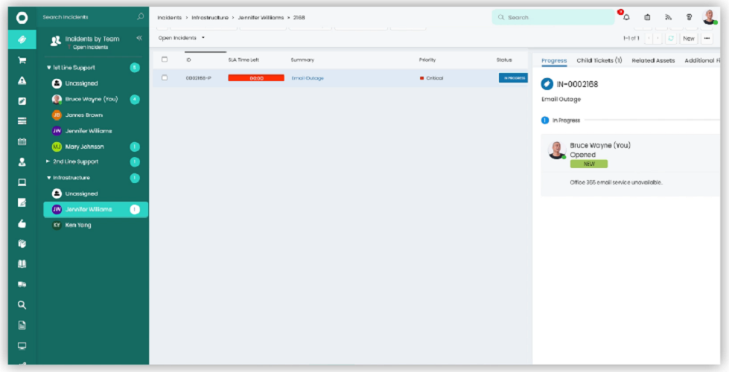Click the ID cell 0002168-P

coord(199,78)
